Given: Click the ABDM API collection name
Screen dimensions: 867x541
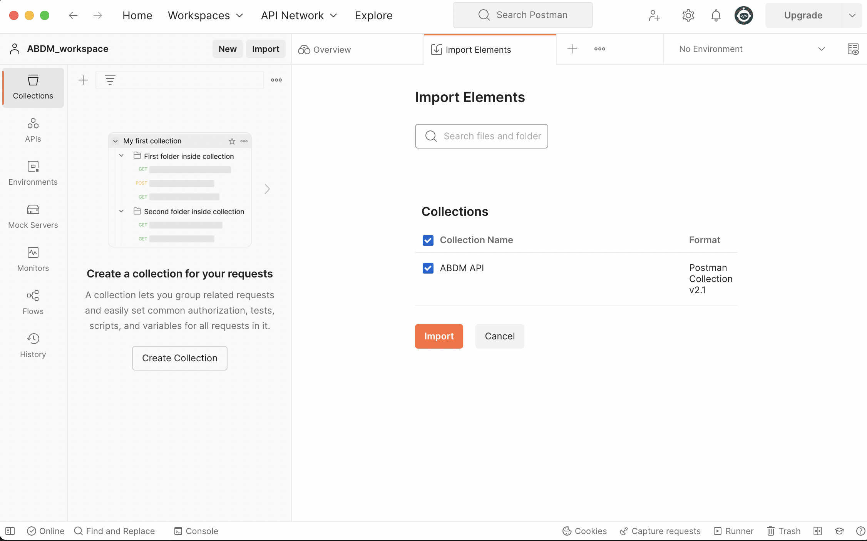Looking at the screenshot, I should click(x=462, y=268).
